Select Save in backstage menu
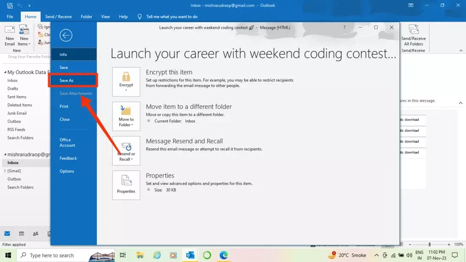The width and height of the screenshot is (466, 262). click(x=74, y=67)
